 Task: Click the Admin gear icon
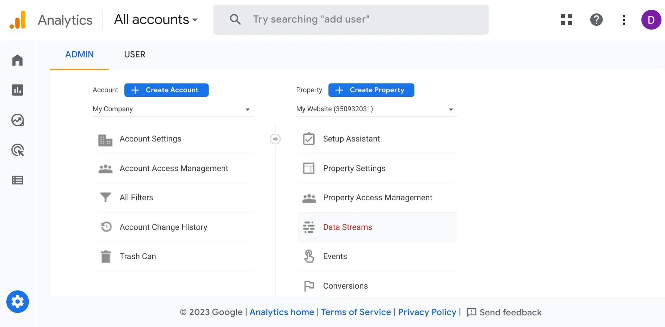17,302
